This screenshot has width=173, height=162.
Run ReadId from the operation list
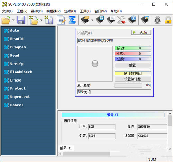(x=14, y=39)
